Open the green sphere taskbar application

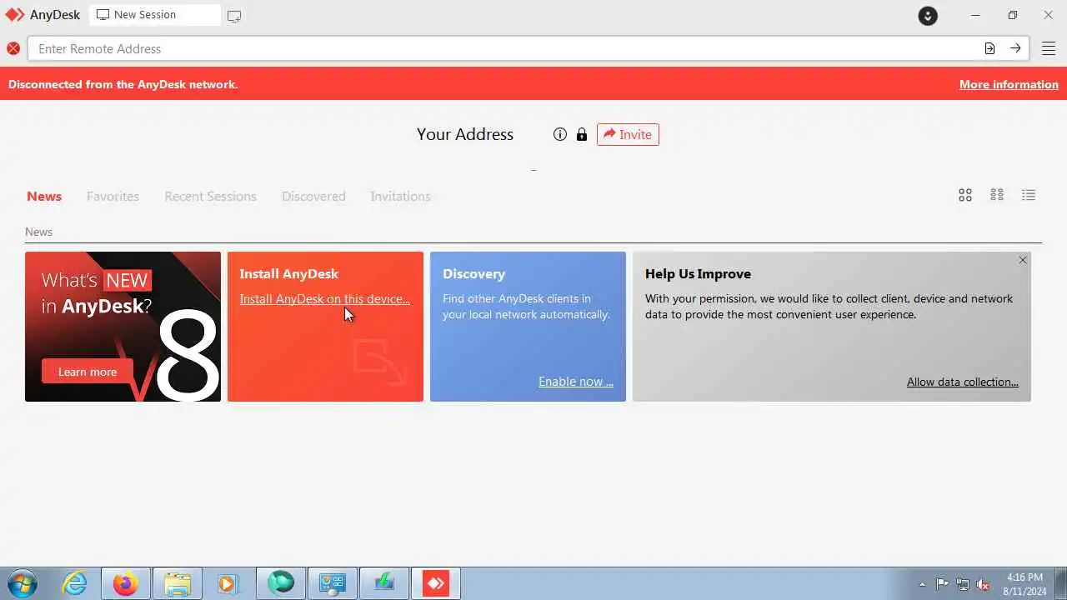(281, 583)
